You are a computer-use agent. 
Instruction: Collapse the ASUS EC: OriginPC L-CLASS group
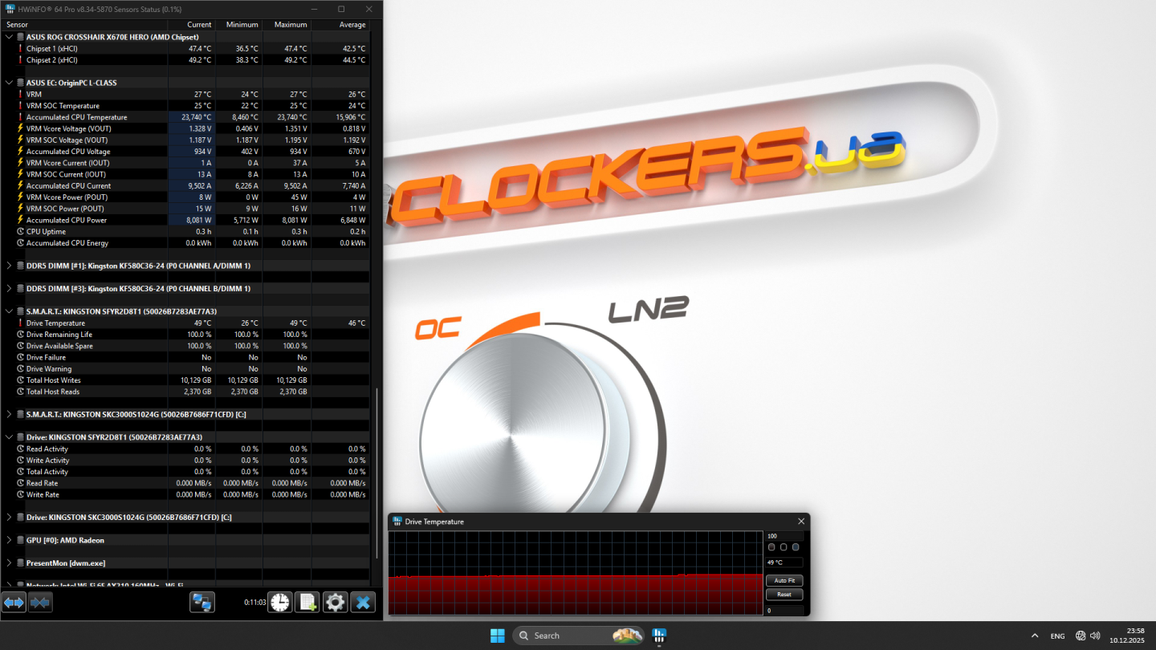(x=9, y=83)
